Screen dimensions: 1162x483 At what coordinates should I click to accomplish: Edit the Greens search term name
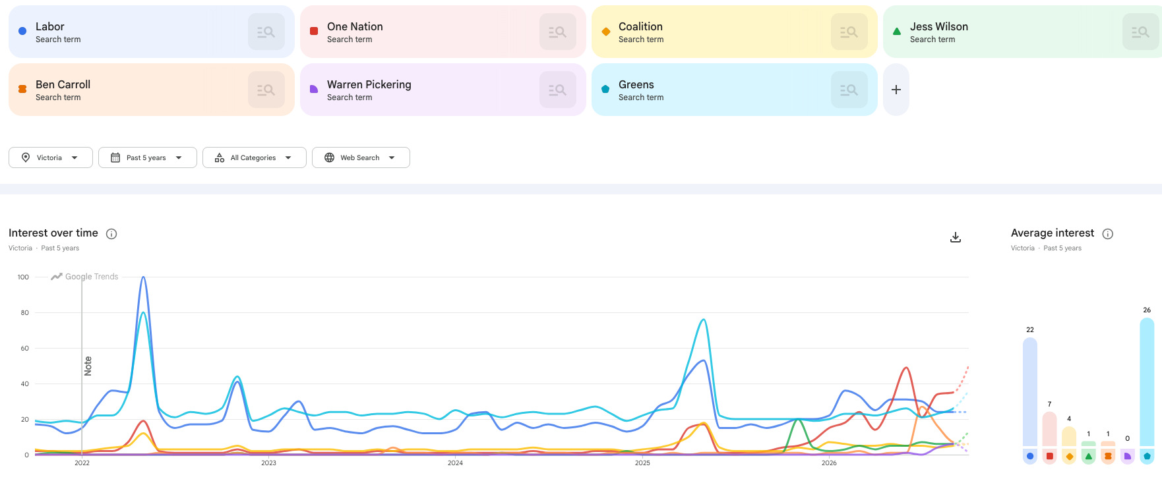coord(636,84)
